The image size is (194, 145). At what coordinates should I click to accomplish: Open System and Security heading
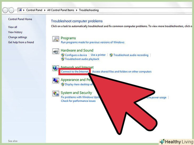(x=76, y=93)
